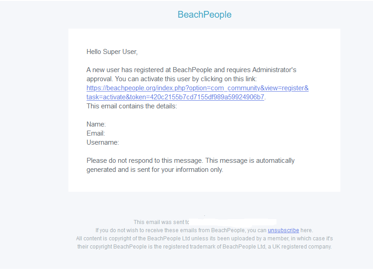Click the BeachPeople header title
Image resolution: width=373 pixels, height=273 pixels.
pos(204,15)
